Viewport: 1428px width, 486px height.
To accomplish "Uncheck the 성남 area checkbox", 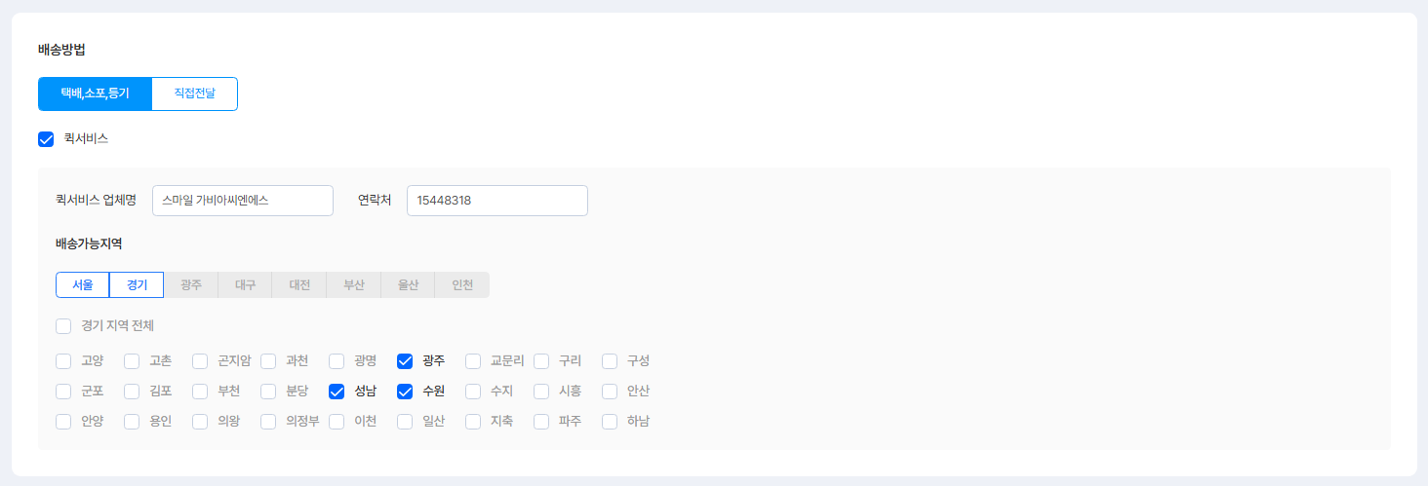I will (x=337, y=392).
